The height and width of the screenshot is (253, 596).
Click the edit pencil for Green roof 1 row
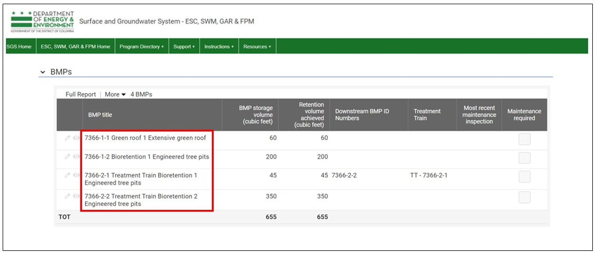(67, 138)
